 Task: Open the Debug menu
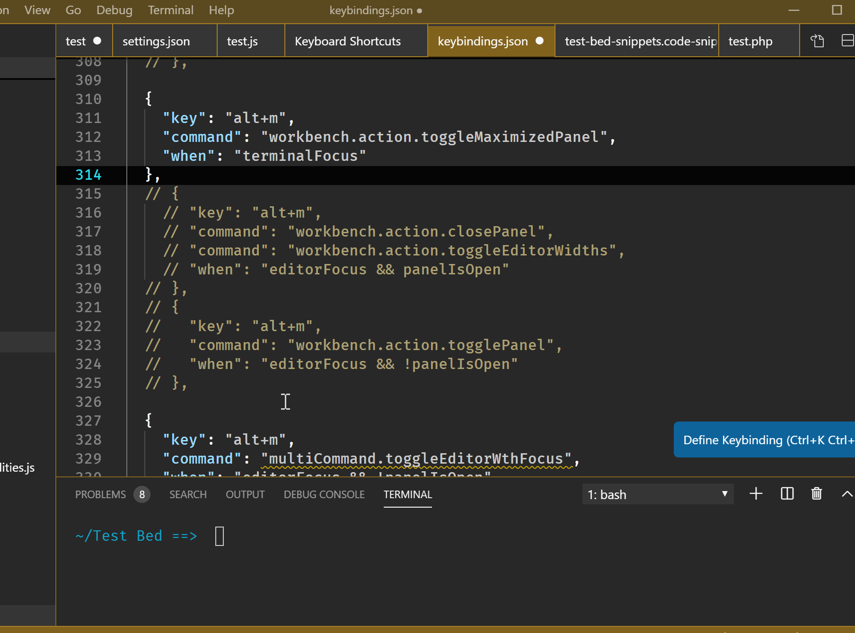(114, 10)
